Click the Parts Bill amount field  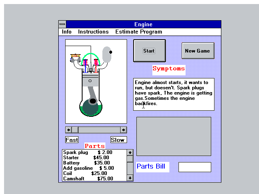[x=195, y=167]
